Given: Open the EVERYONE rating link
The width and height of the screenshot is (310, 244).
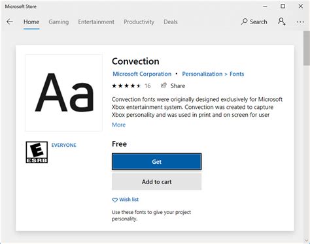Looking at the screenshot, I should pos(64,145).
